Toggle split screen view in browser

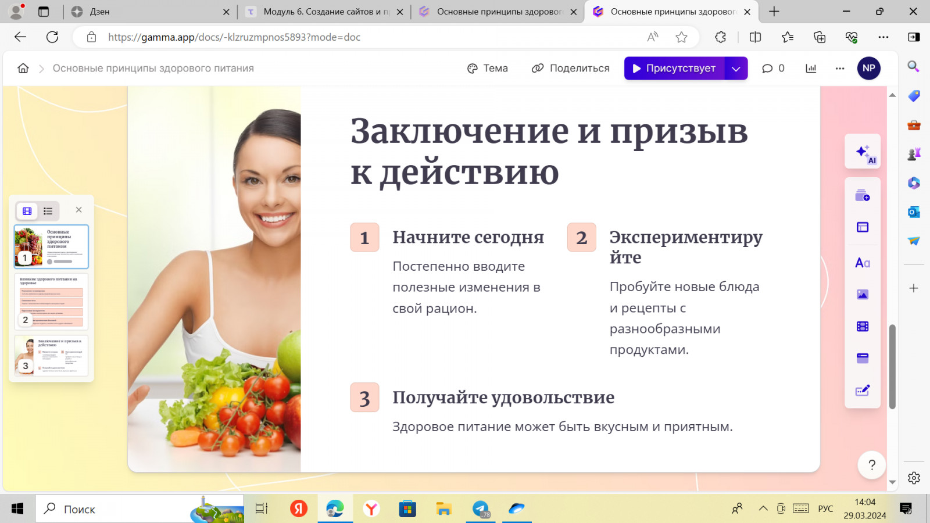pyautogui.click(x=756, y=37)
